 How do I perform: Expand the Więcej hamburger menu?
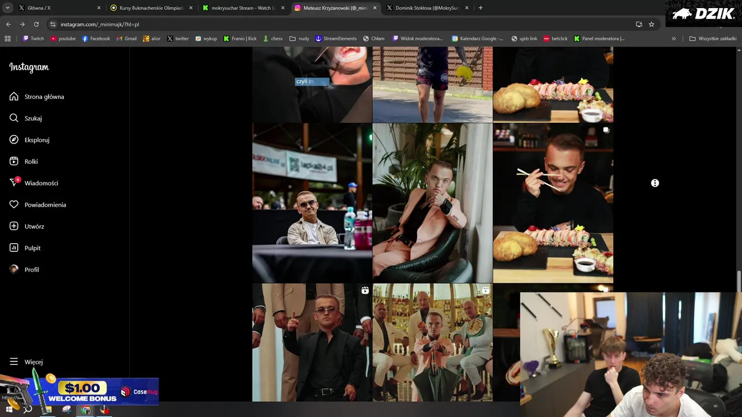click(x=26, y=361)
